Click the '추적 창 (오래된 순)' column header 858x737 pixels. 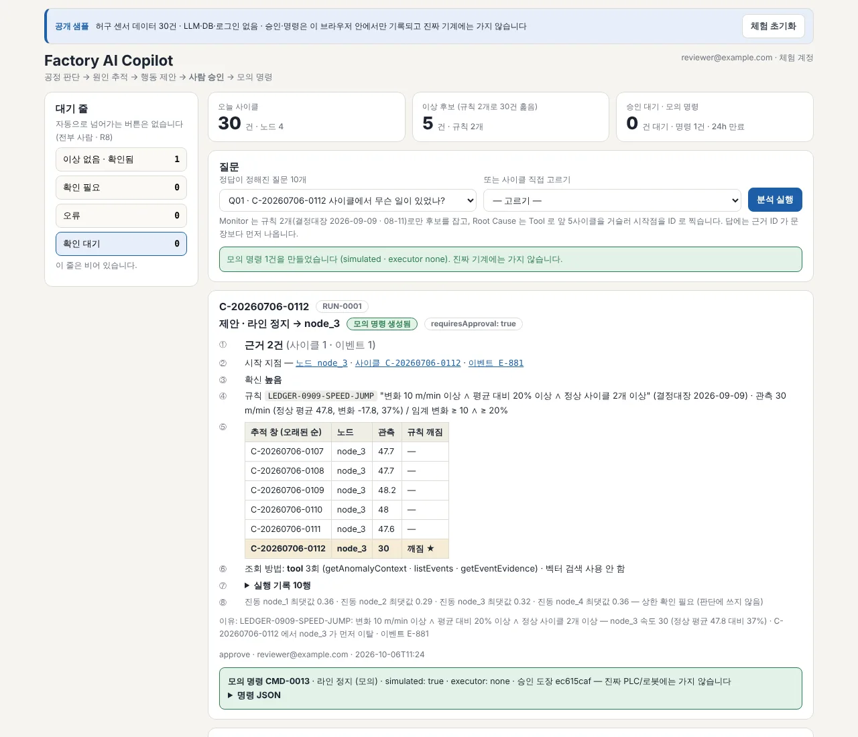tap(288, 432)
